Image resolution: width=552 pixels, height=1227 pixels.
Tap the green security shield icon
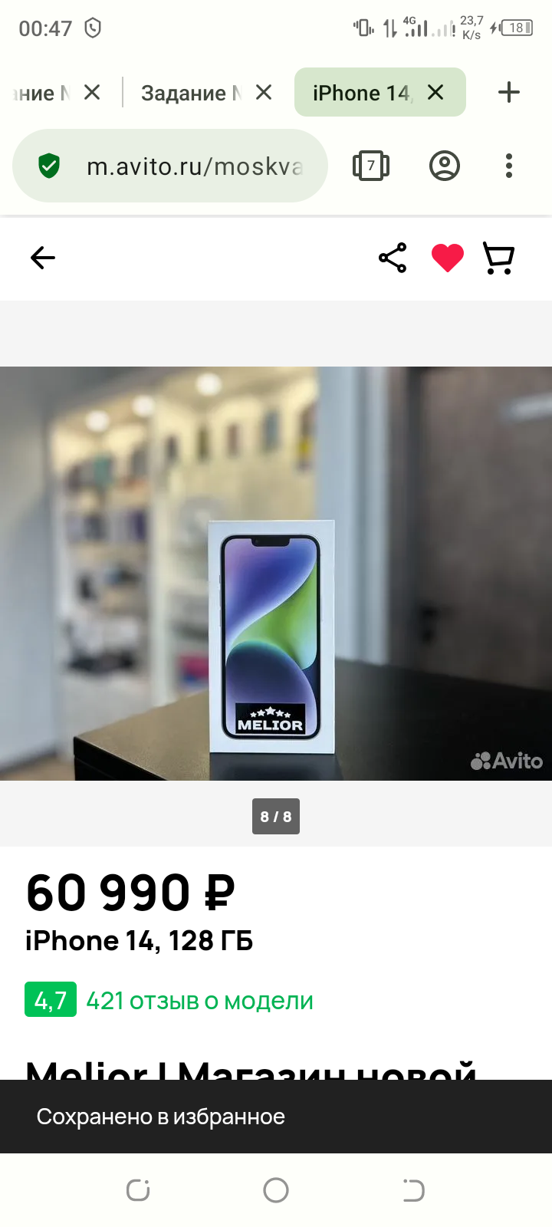click(49, 166)
